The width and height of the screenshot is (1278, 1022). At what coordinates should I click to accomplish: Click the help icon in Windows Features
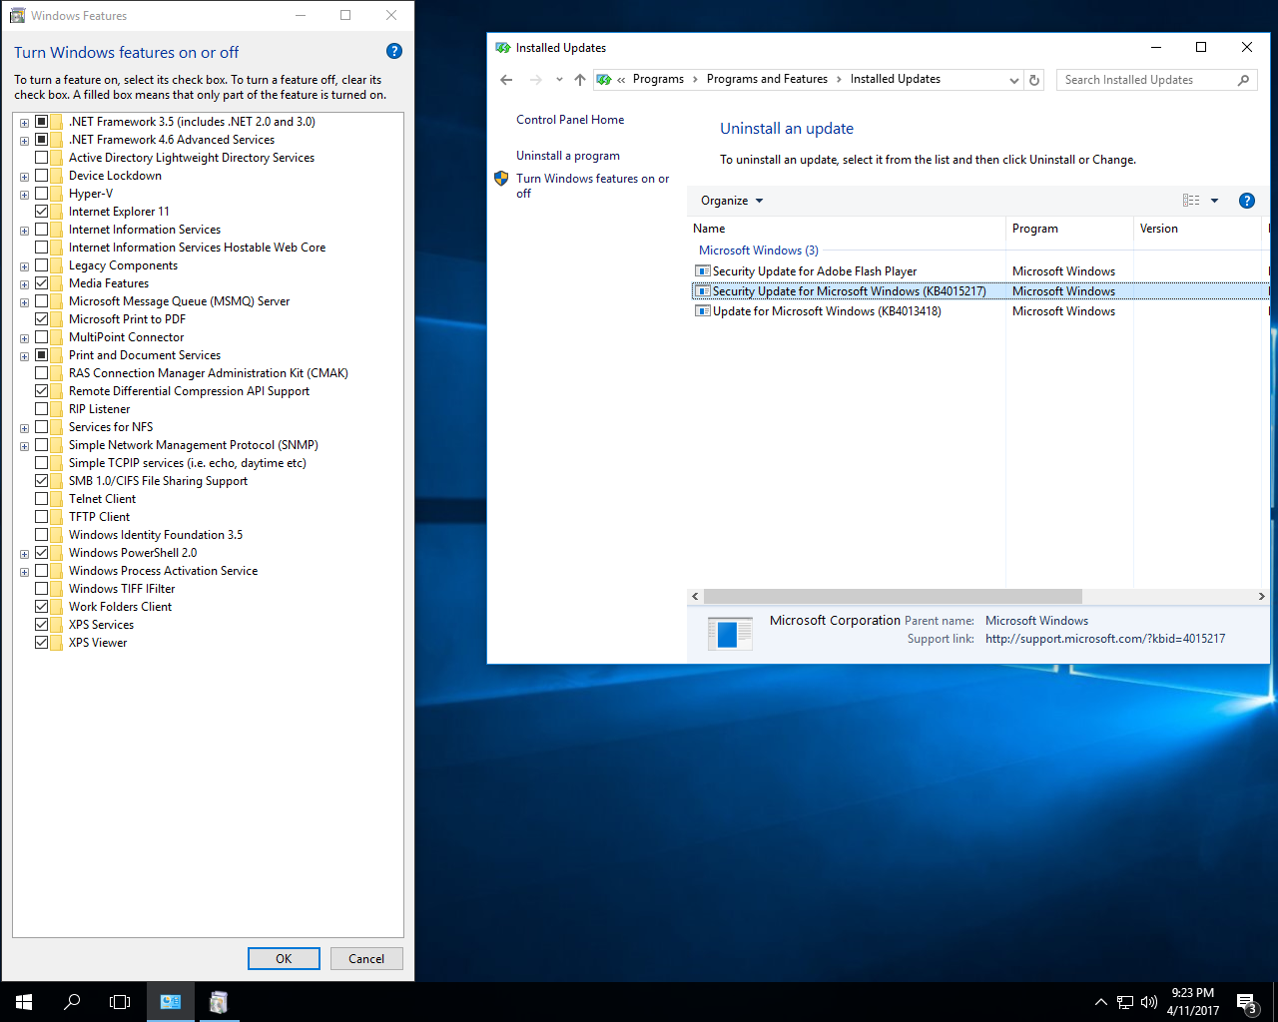coord(394,51)
